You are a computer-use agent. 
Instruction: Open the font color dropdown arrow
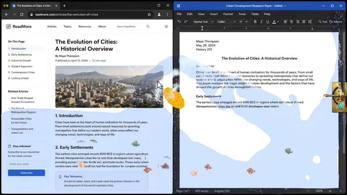(x=278, y=22)
